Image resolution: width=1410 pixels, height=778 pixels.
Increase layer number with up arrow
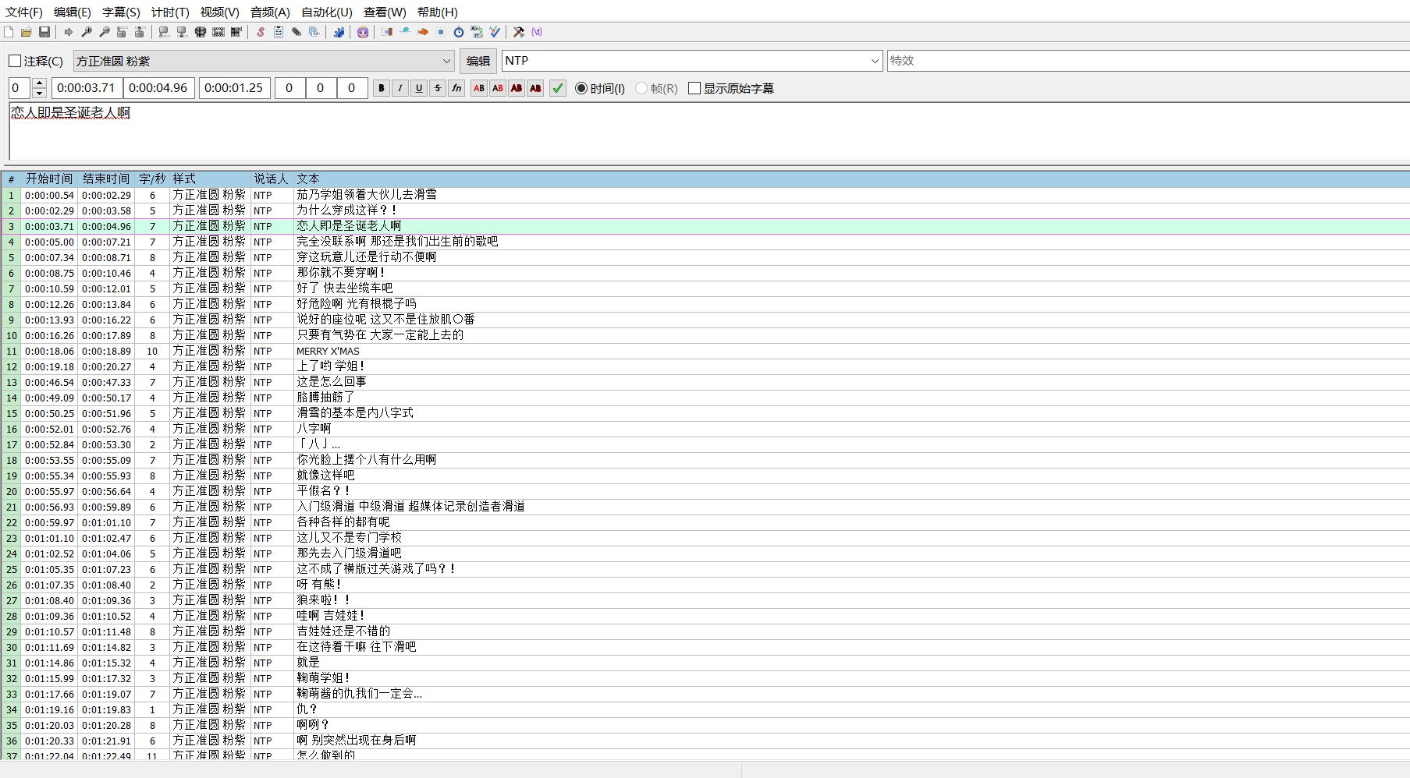click(x=40, y=83)
